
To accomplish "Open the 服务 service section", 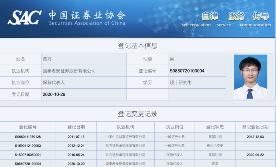I will pos(236,16).
